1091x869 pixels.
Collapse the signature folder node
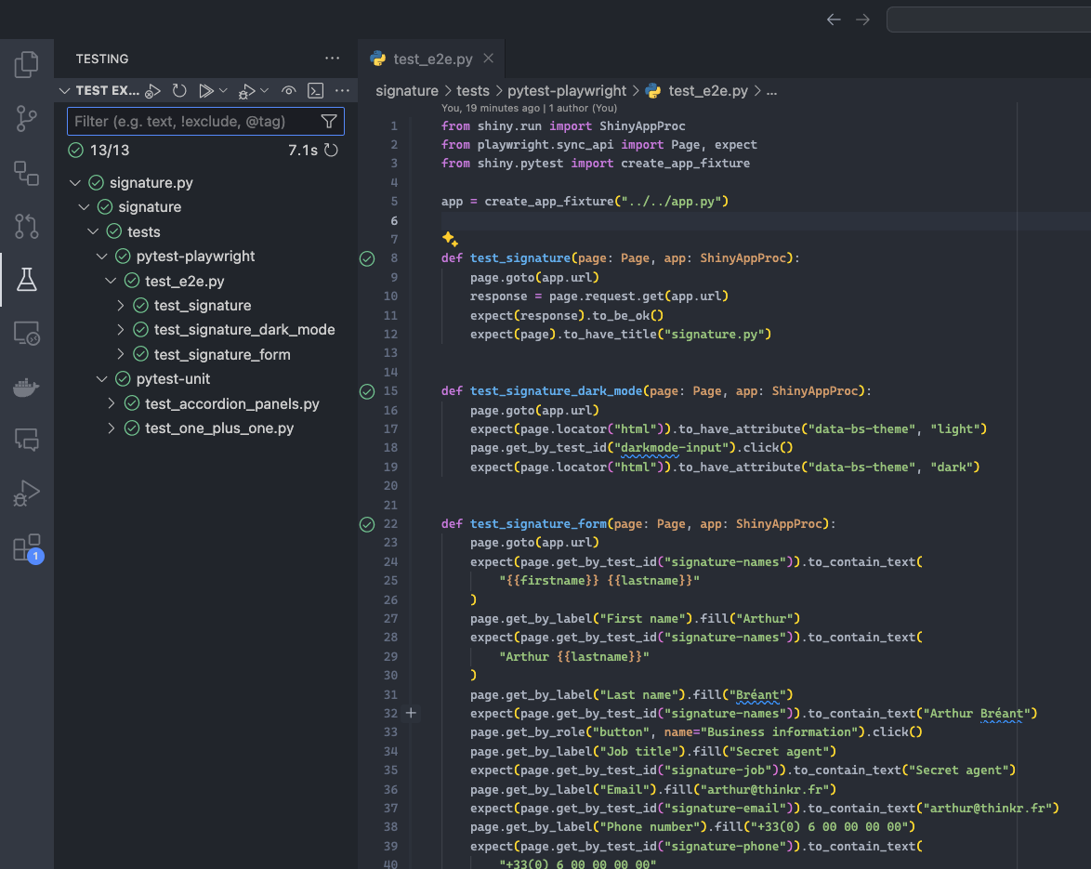(x=85, y=207)
